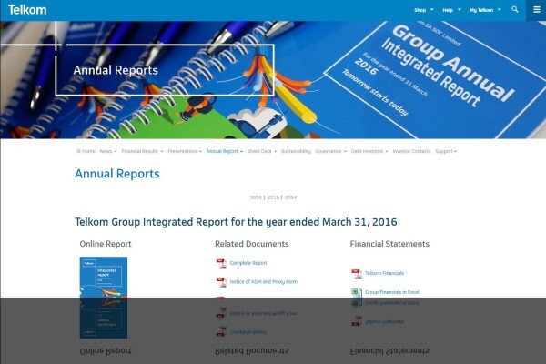
Task: Click the Excel icon beside Group Financials
Action: coord(356,292)
